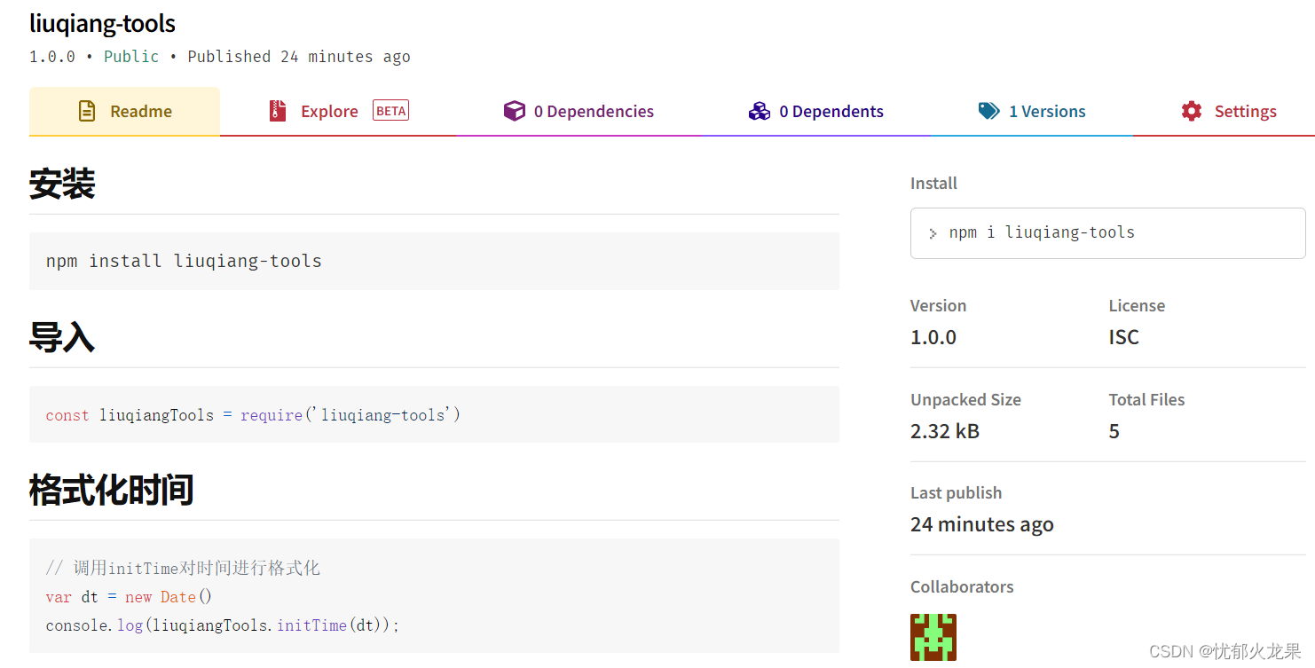Click the Unpacked Size value 2.32 kB
The height and width of the screenshot is (668, 1315).
coord(945,431)
